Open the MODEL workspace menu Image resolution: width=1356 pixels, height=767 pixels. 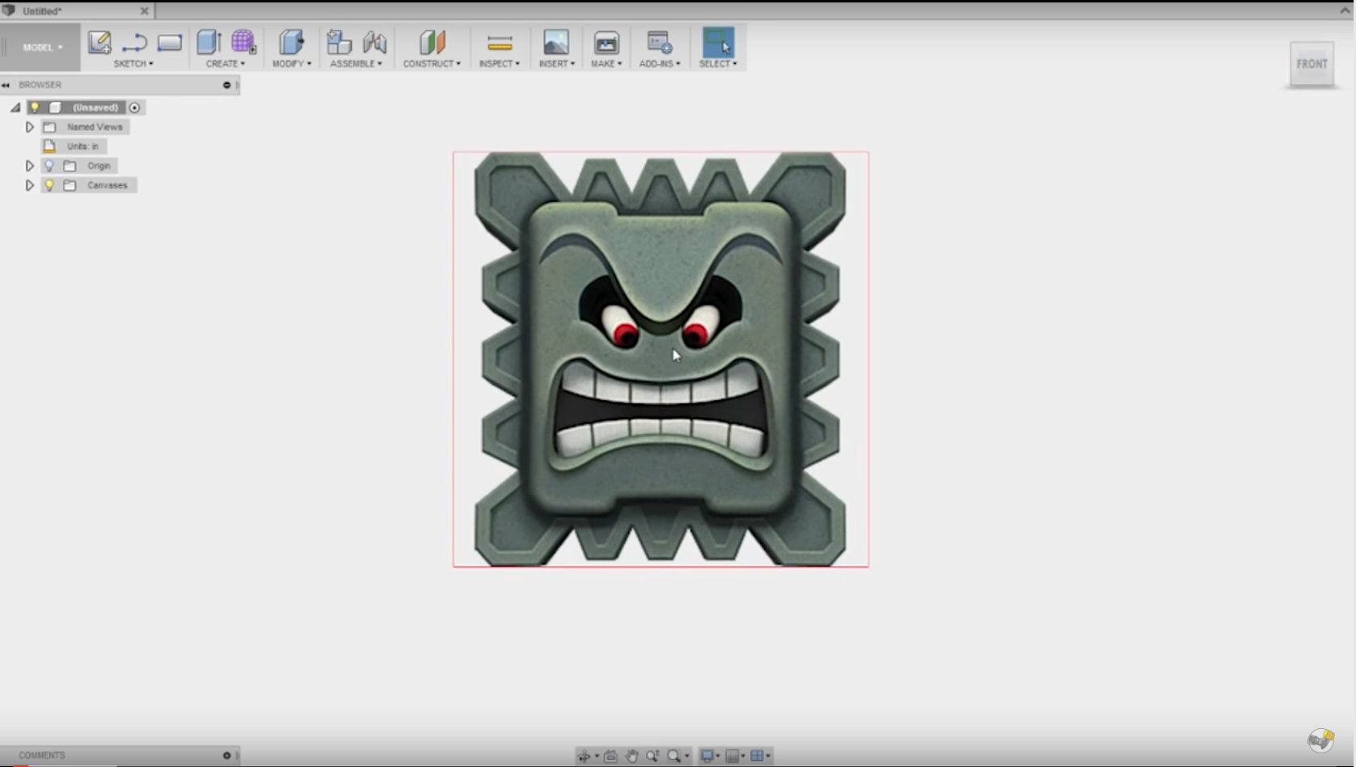(40, 47)
